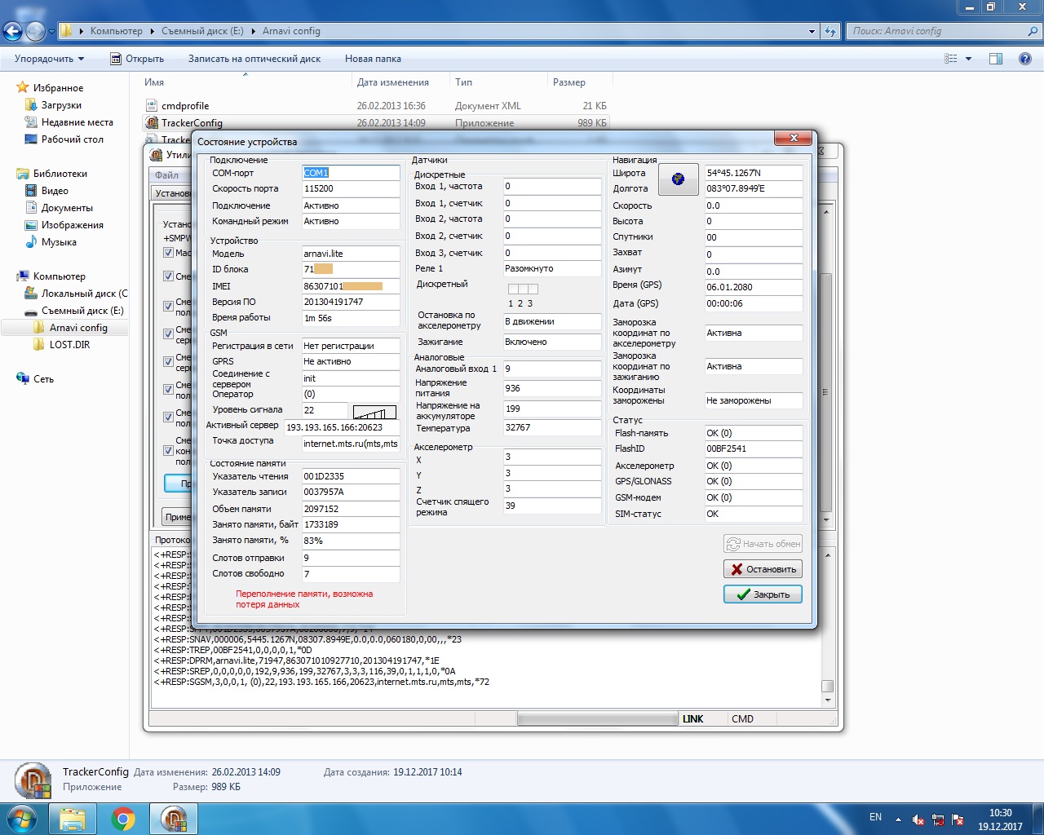The width and height of the screenshot is (1044, 835).
Task: Click the globe map button beside coordinates
Action: tap(678, 179)
